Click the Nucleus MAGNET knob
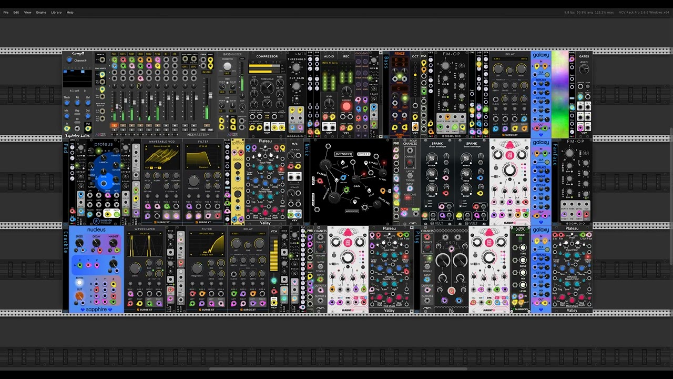673x379 pixels. coord(113,243)
